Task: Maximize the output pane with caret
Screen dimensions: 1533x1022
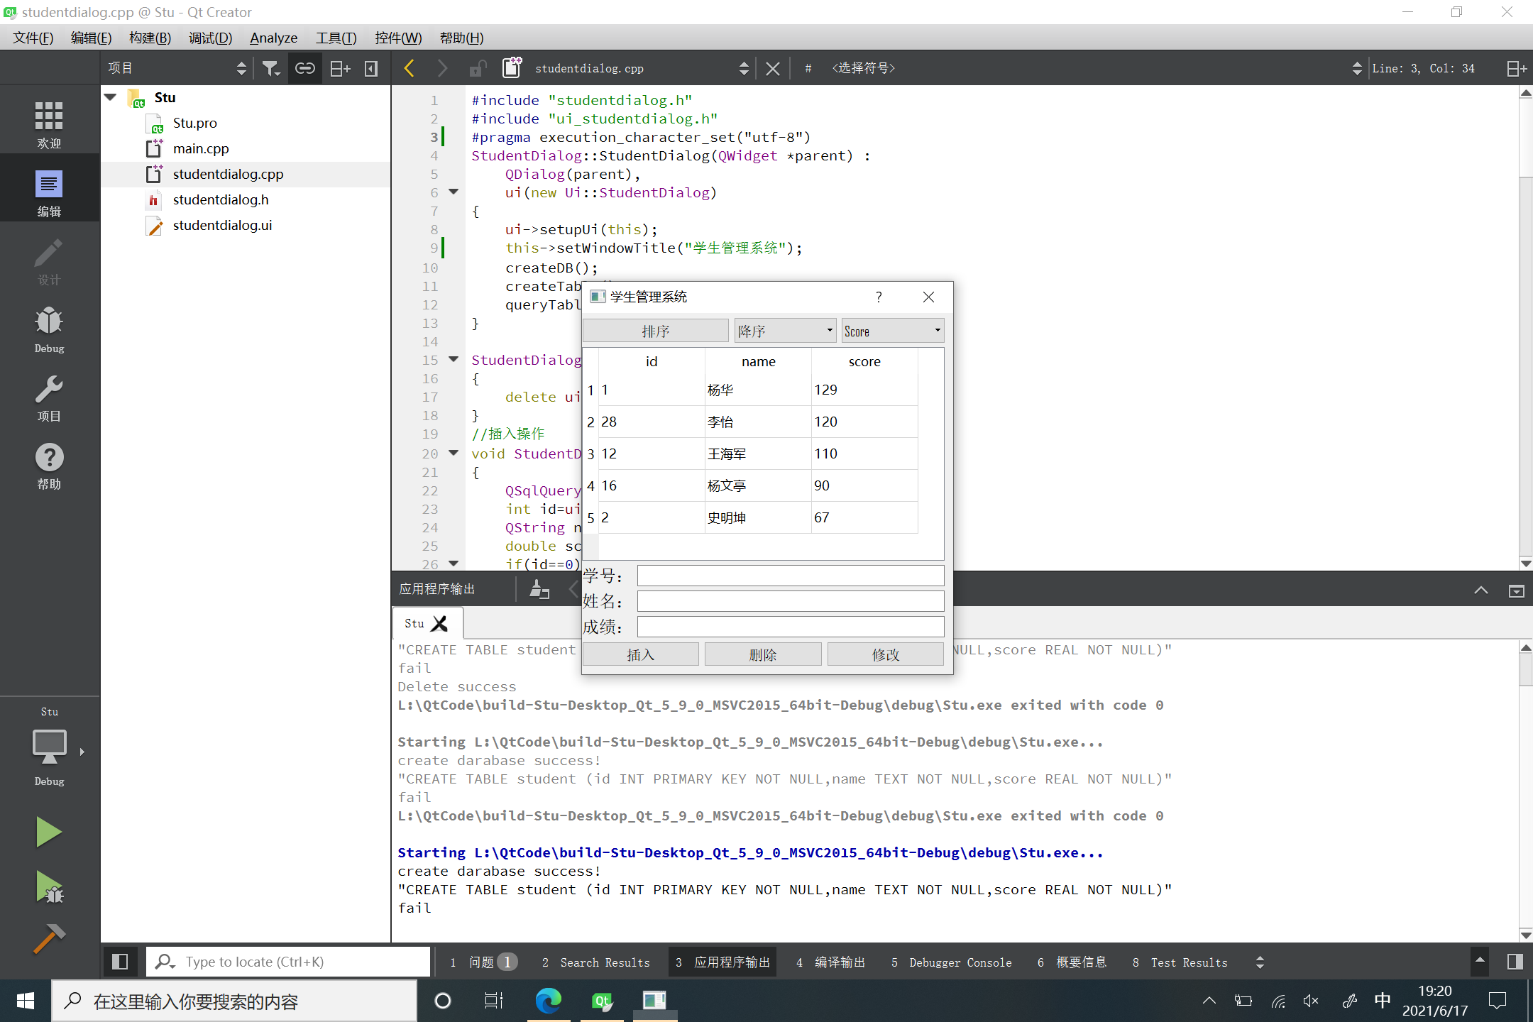Action: (x=1481, y=590)
